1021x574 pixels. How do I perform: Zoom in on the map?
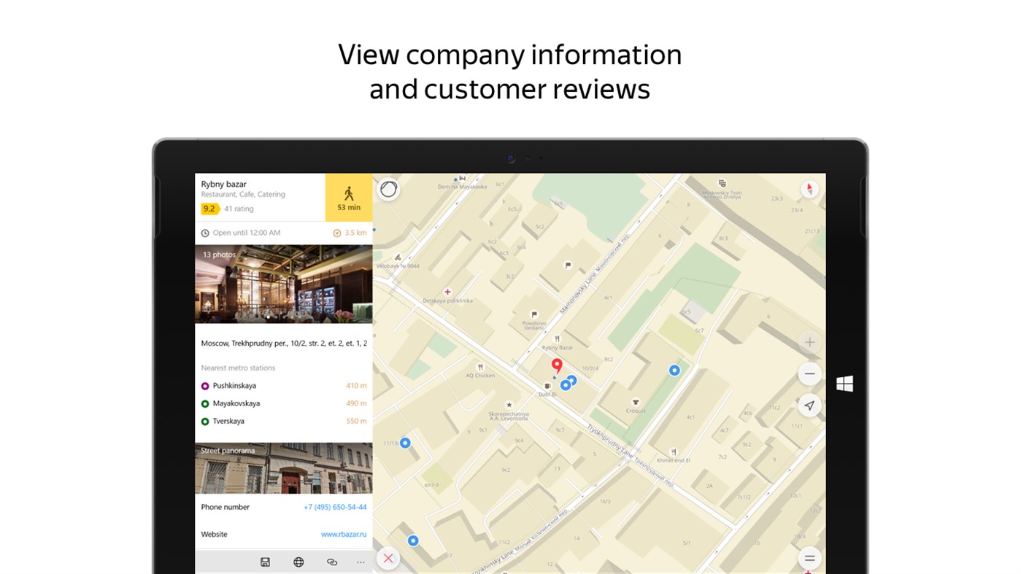coord(809,341)
